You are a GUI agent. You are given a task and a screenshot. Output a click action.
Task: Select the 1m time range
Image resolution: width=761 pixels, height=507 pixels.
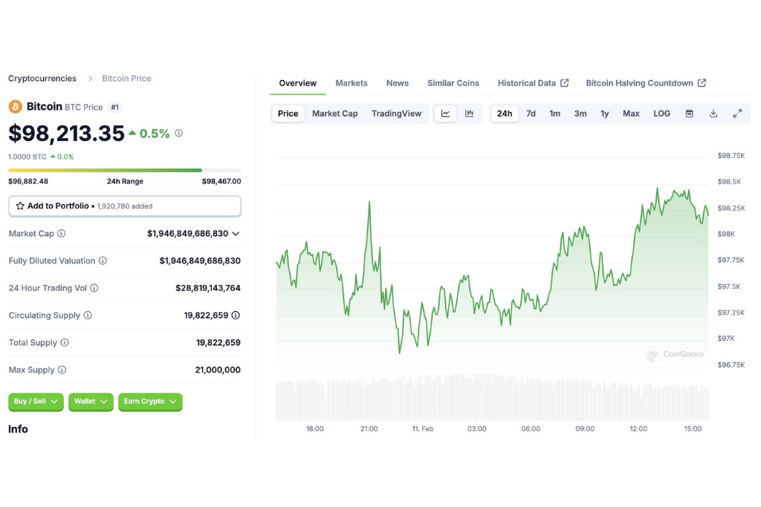(x=554, y=114)
